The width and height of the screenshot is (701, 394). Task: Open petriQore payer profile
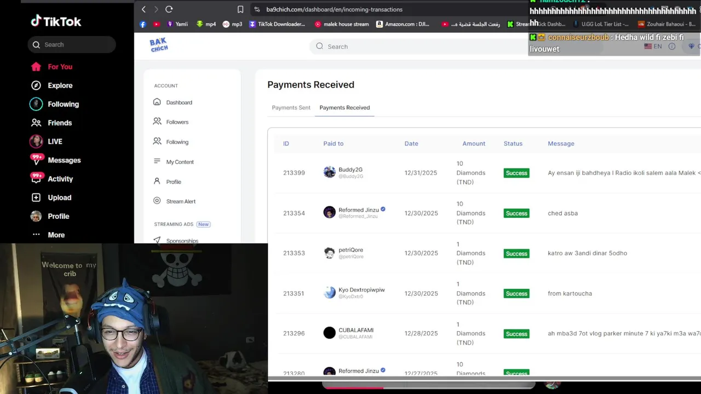pyautogui.click(x=350, y=250)
